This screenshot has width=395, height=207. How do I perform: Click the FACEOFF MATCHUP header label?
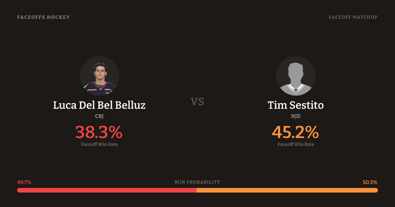(353, 17)
